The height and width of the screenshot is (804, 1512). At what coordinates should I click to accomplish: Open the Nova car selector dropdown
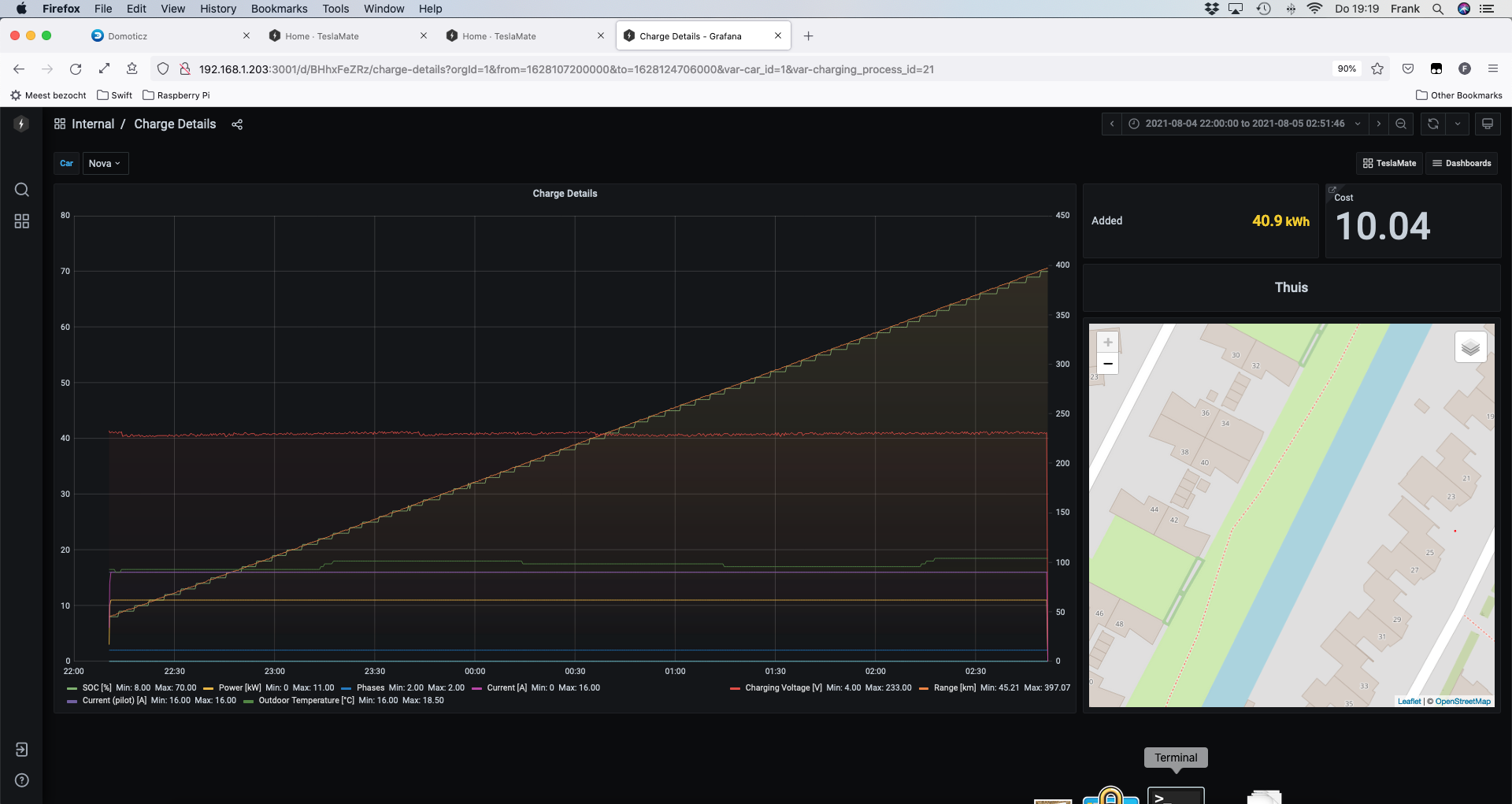(105, 163)
